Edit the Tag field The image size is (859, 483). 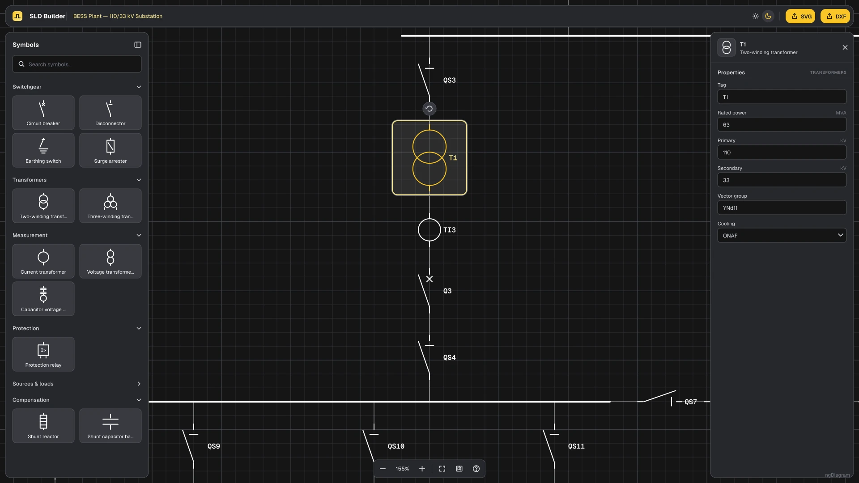click(x=782, y=97)
